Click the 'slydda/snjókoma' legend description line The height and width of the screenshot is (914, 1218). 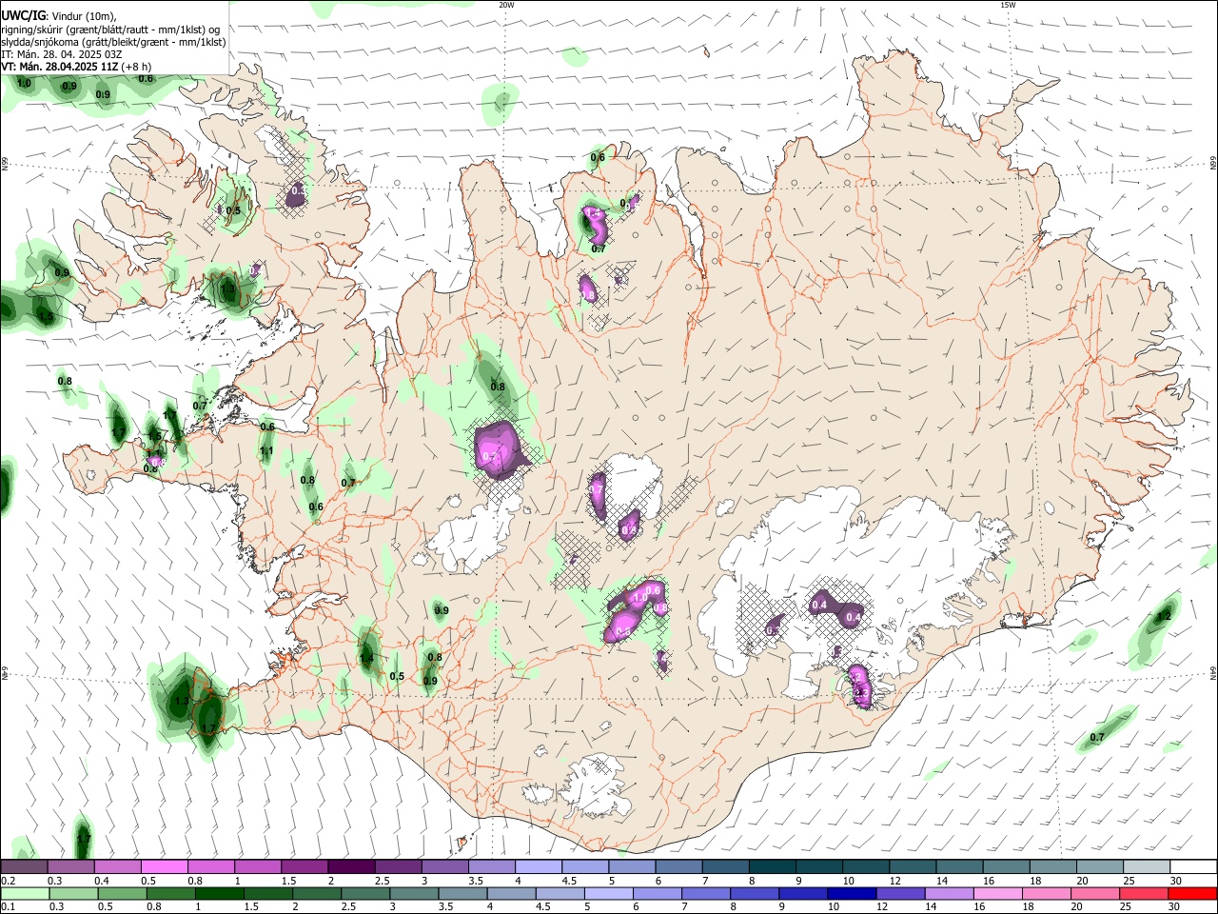(x=113, y=42)
